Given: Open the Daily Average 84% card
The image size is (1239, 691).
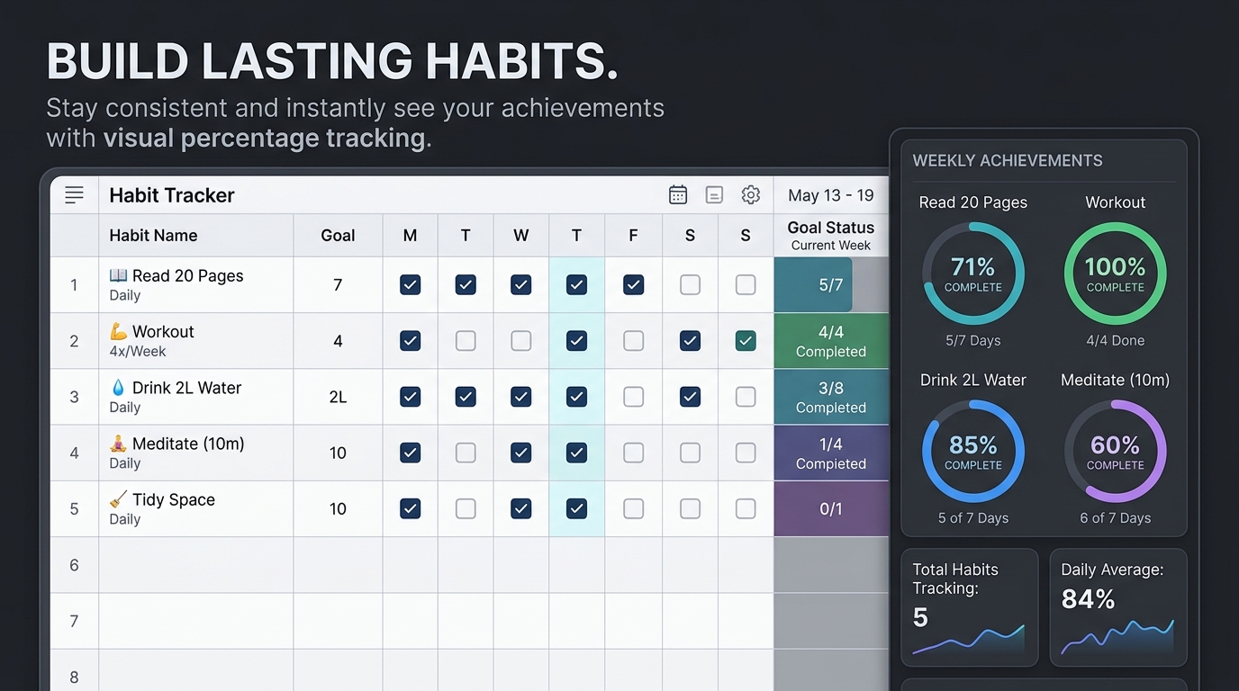Looking at the screenshot, I should pyautogui.click(x=1117, y=607).
